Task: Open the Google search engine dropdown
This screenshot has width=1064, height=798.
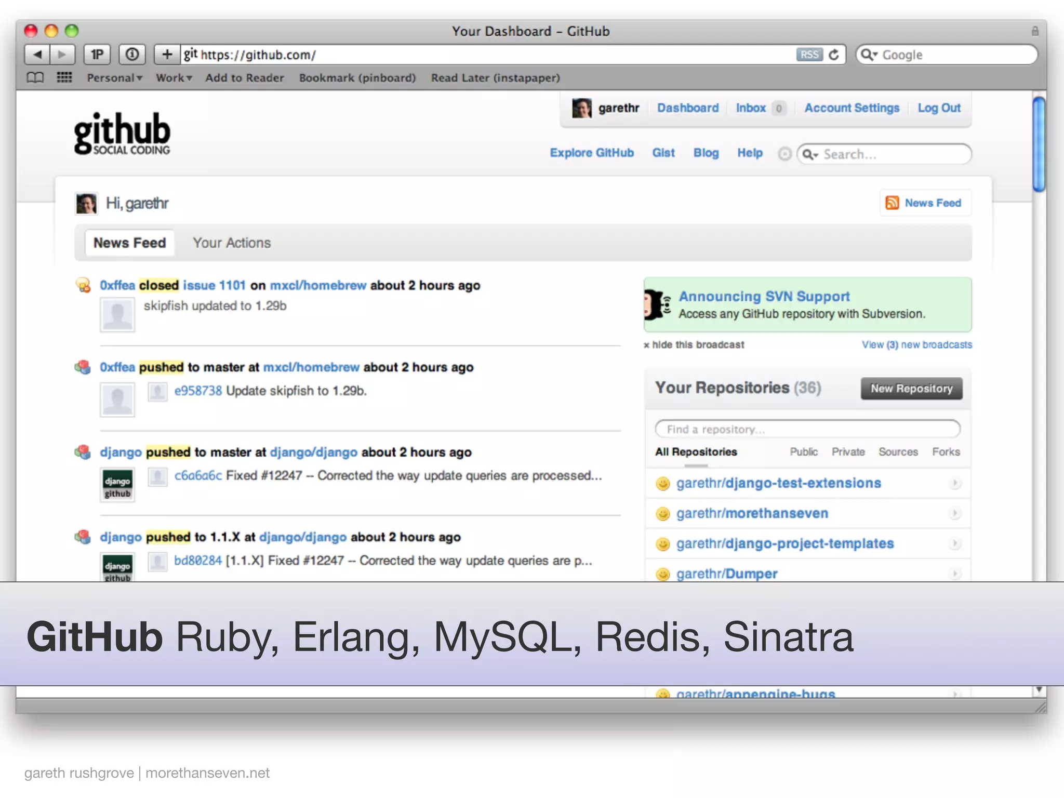Action: tap(869, 55)
